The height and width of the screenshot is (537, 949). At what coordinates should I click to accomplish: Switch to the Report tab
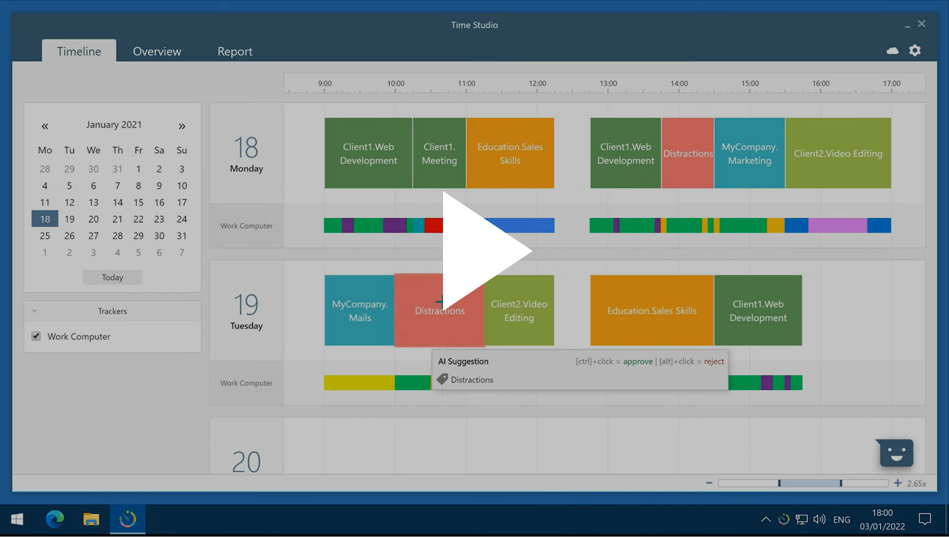coord(235,51)
